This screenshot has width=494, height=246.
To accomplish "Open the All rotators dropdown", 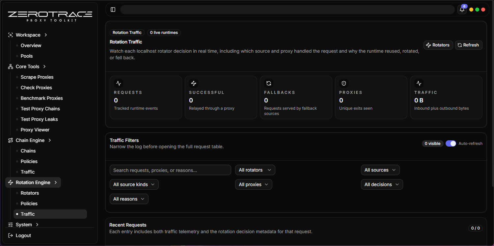I will pos(255,170).
